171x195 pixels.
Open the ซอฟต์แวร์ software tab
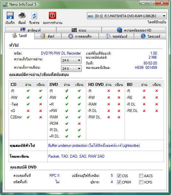click(116, 36)
